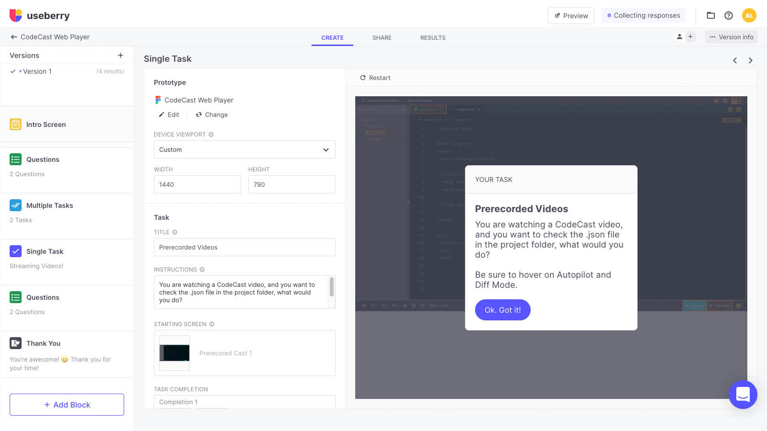Click the help question mark icon
This screenshot has width=767, height=431.
pos(729,15)
